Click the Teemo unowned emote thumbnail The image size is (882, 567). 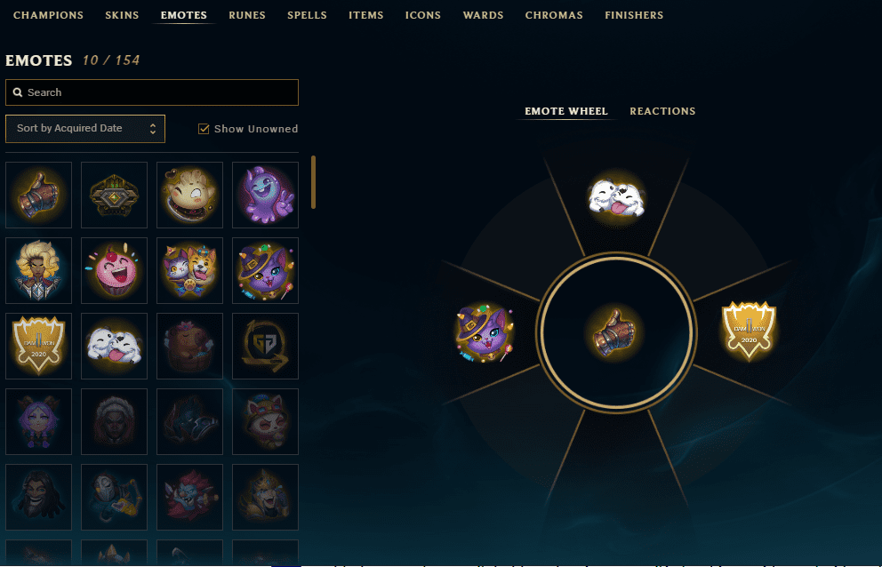pyautogui.click(x=266, y=421)
